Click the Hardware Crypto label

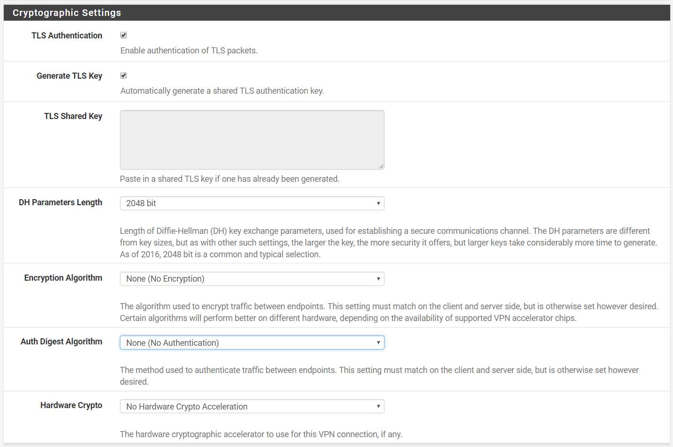[71, 405]
